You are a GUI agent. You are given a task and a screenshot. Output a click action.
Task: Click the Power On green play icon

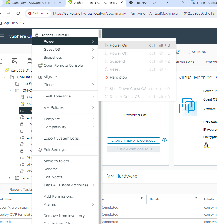[106, 45]
